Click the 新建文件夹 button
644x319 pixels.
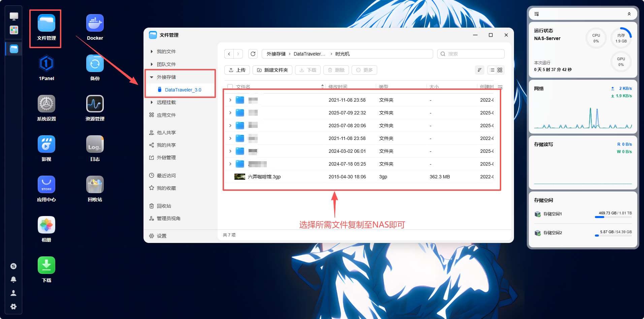[x=272, y=70]
